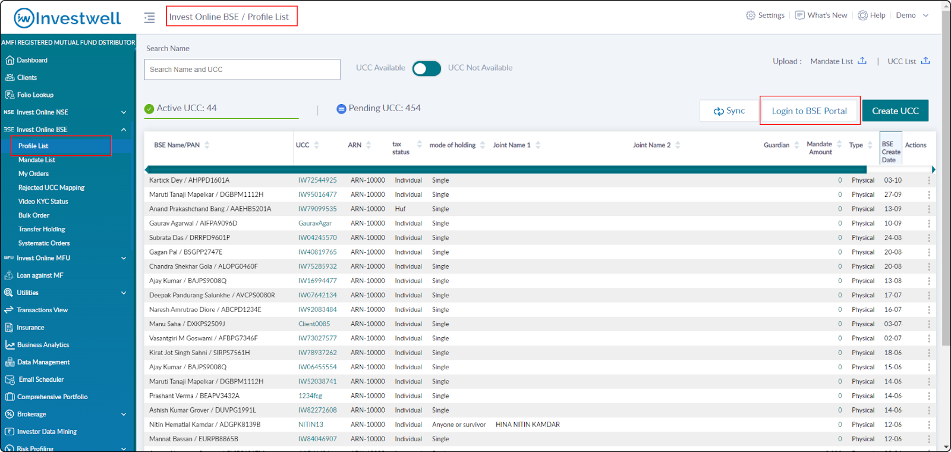Select Profile List menu item
The image size is (951, 452).
[x=33, y=146]
